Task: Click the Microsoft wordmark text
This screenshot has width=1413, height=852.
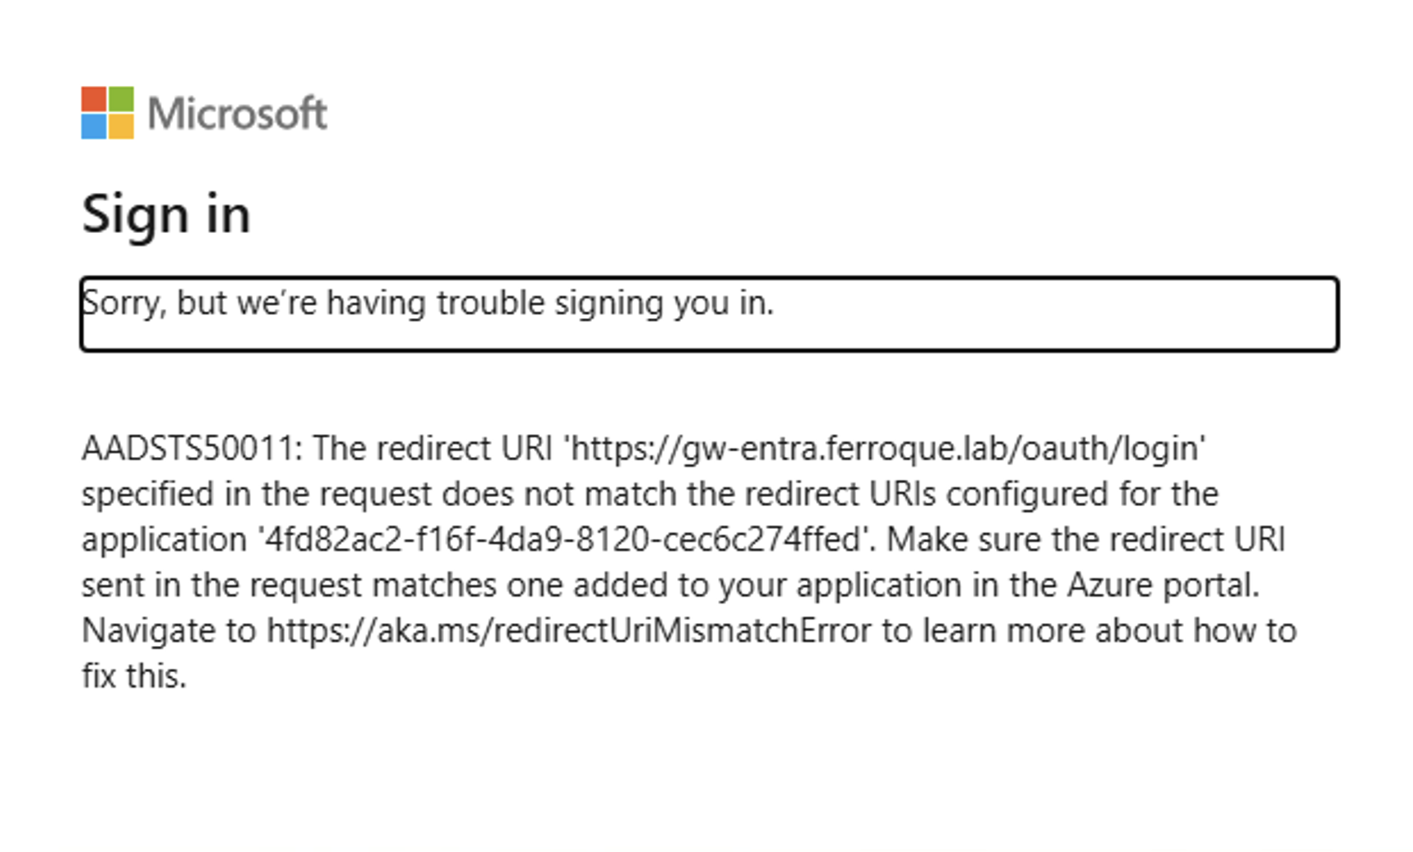Action: tap(237, 113)
